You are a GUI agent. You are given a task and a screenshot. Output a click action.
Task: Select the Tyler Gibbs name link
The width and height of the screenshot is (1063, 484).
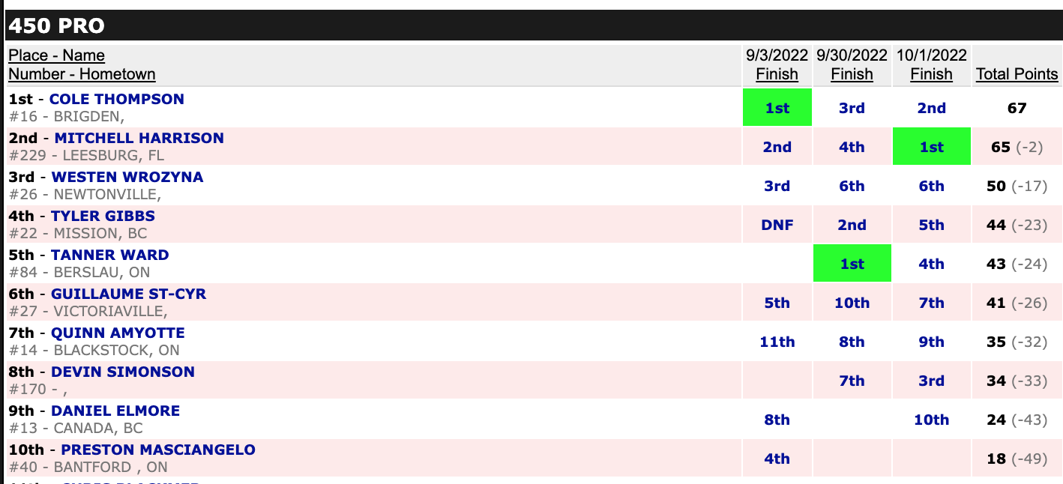(103, 216)
